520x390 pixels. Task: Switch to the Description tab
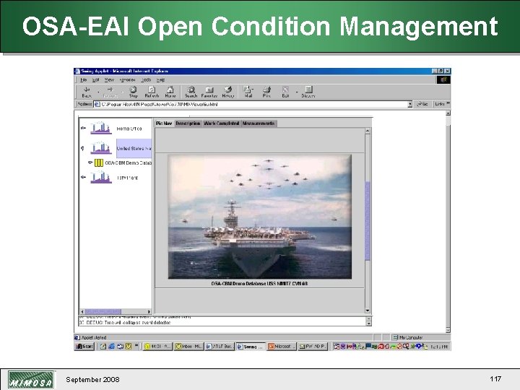pos(188,123)
